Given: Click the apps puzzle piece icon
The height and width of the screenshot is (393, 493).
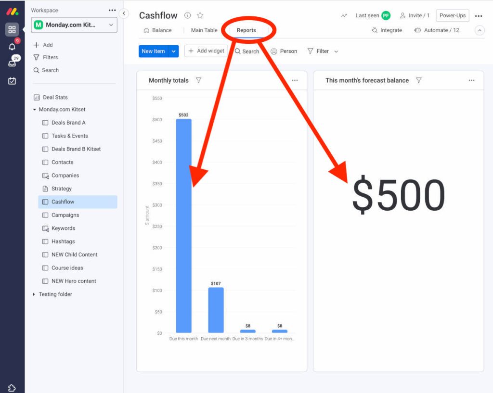Looking at the screenshot, I should (12, 388).
